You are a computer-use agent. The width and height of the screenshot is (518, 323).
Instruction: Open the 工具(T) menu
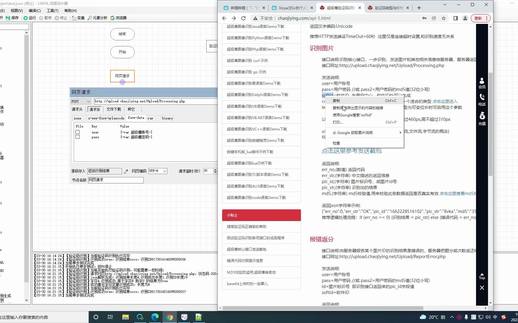coord(52,11)
